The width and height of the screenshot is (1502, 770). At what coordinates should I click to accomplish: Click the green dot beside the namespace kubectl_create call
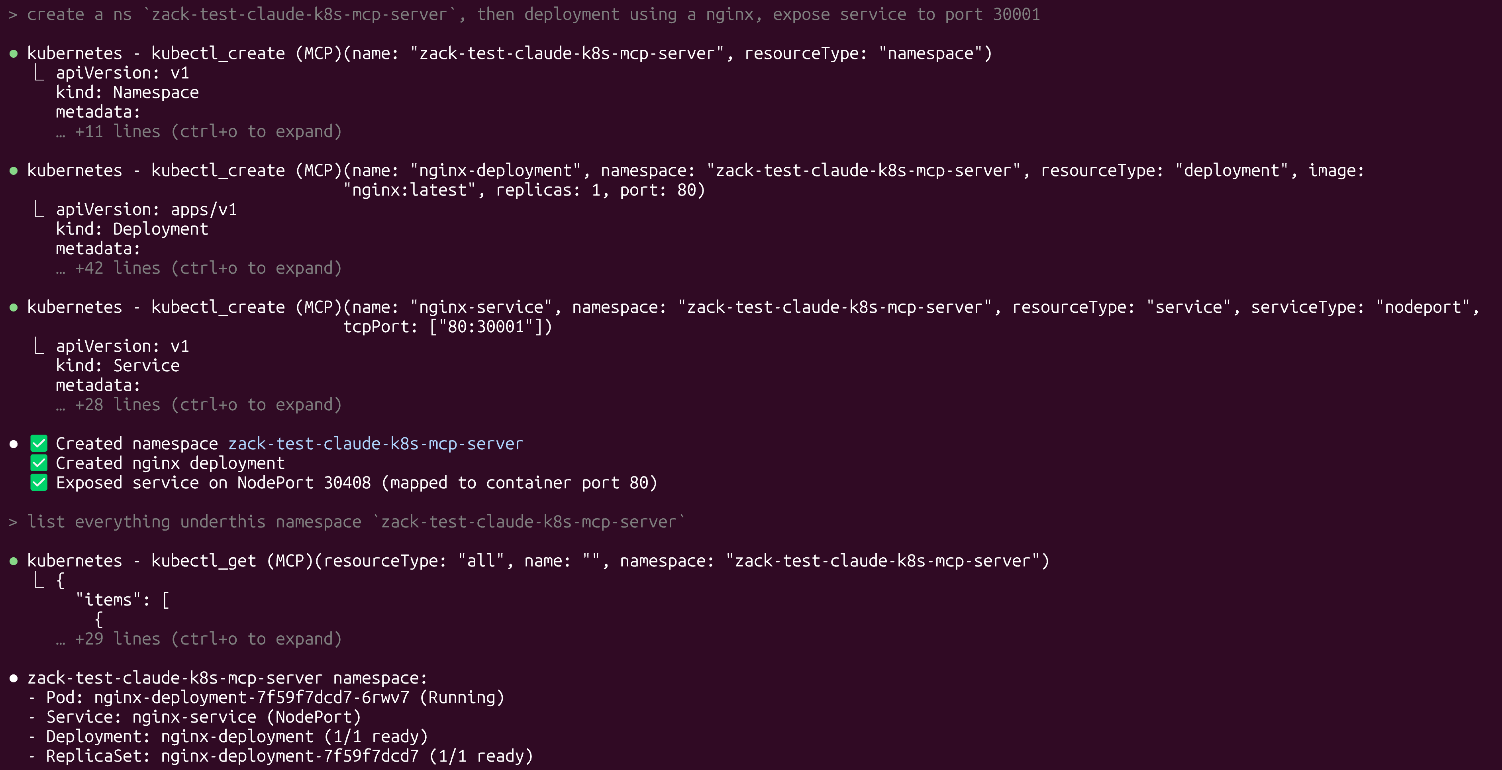pos(14,54)
